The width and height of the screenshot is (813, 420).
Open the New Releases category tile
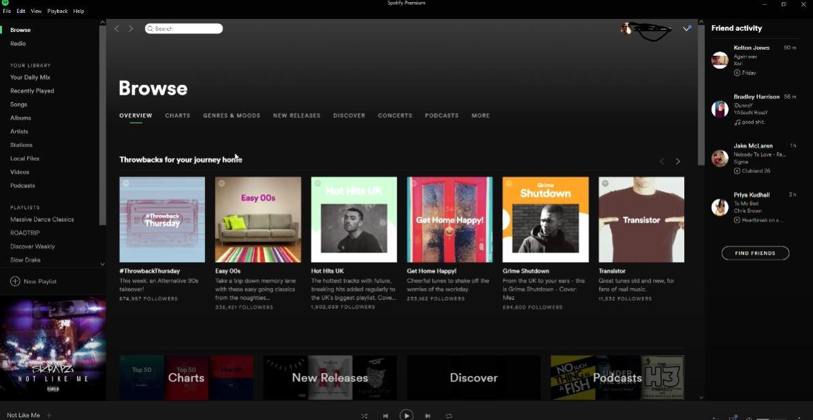(331, 378)
